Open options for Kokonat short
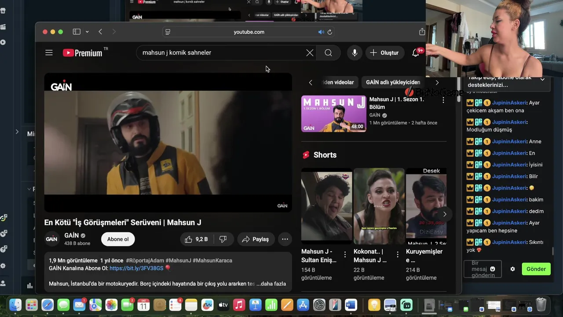 click(x=397, y=254)
